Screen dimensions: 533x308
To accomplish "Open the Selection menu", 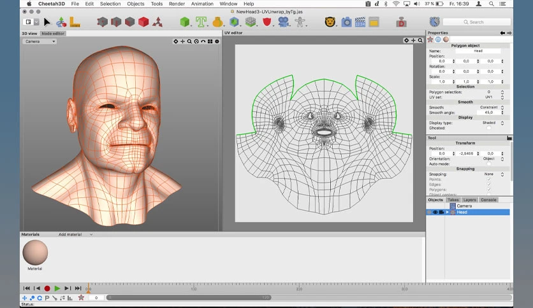I will tap(110, 4).
